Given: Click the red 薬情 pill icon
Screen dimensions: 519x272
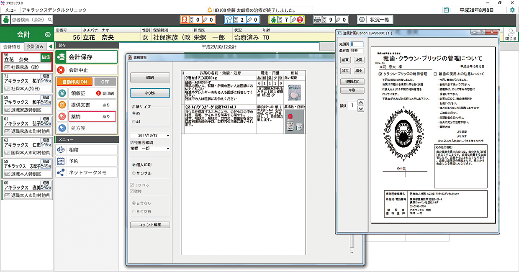Looking at the screenshot, I should coord(62,117).
